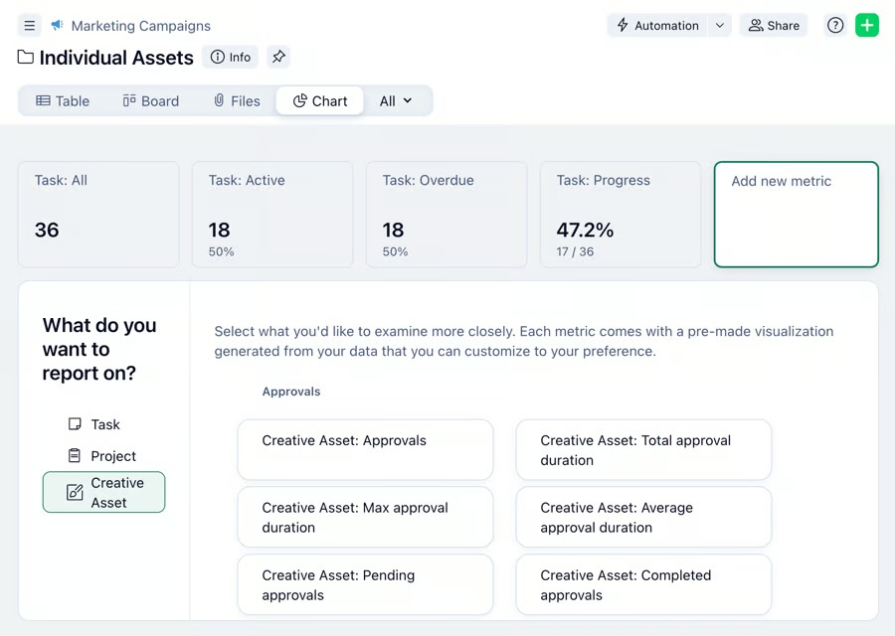Click the Share button
Screen dimensions: 895x636
tap(774, 26)
